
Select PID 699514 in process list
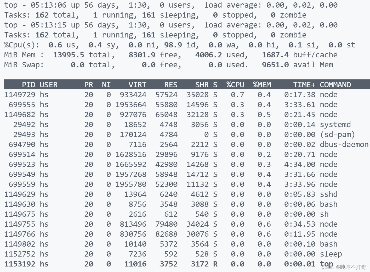[x=22, y=154]
